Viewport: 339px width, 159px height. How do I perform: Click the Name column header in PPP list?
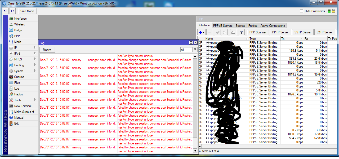tap(227, 39)
